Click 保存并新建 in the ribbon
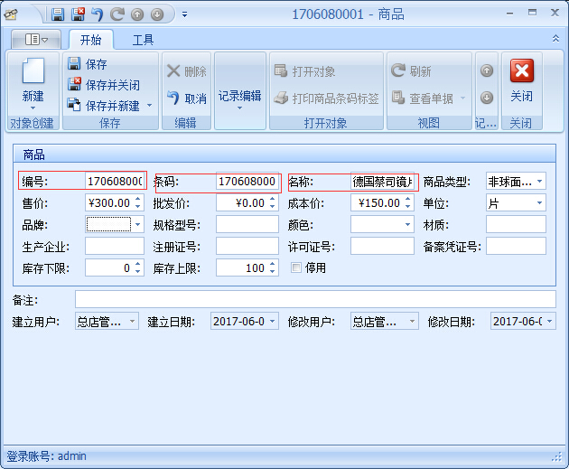This screenshot has width=569, height=469. click(104, 106)
